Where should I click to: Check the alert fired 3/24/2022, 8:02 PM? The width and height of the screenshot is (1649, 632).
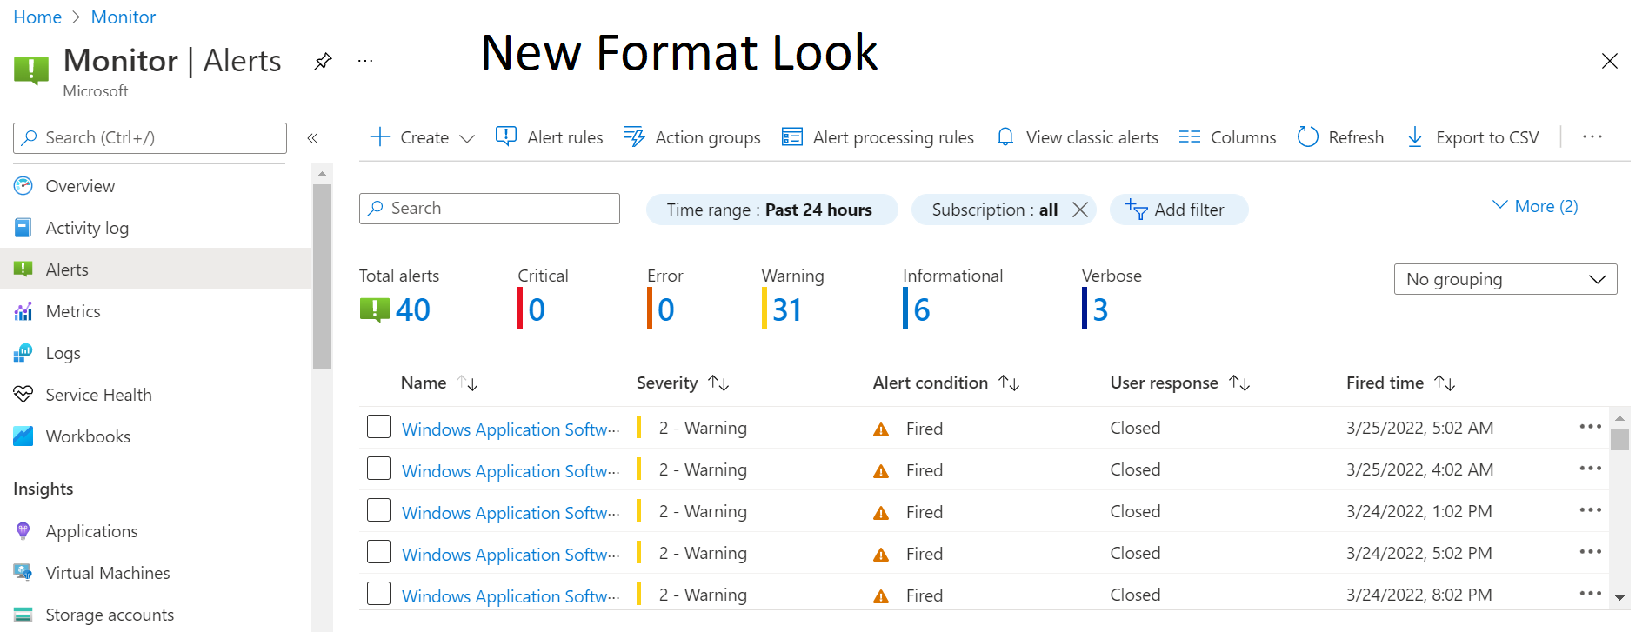click(x=378, y=594)
